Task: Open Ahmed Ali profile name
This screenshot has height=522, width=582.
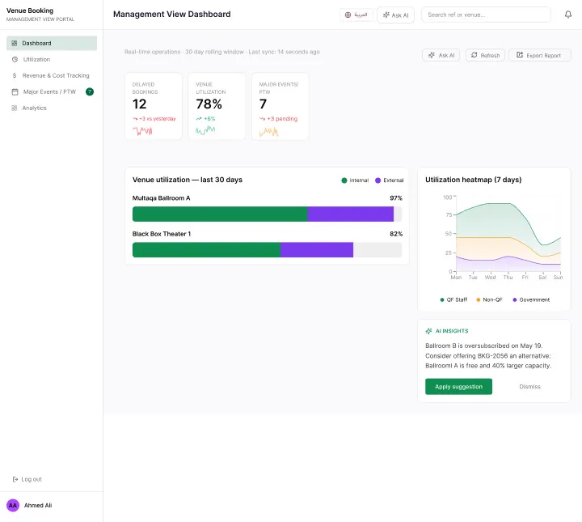Action: [38, 505]
